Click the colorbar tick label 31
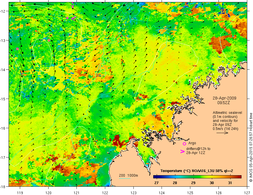This screenshot has width=253, height=195. [230, 183]
